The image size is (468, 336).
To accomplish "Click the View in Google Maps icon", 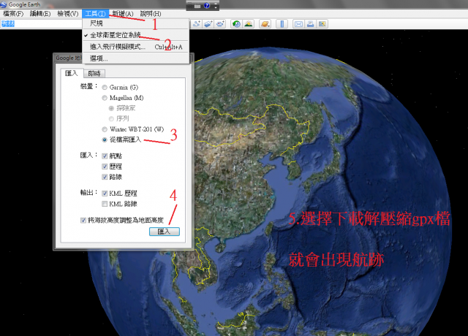I will tap(322, 24).
